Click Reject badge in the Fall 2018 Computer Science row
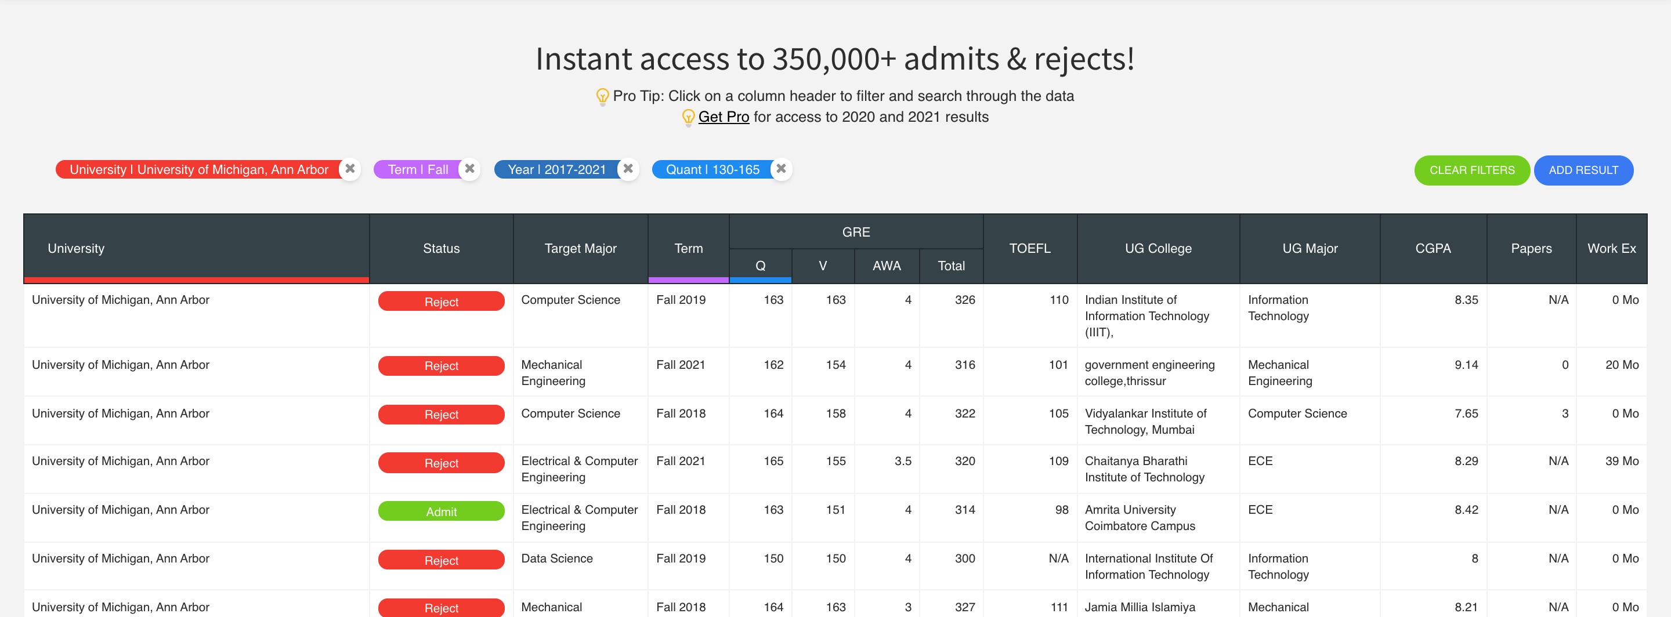The width and height of the screenshot is (1671, 617). pos(441,414)
